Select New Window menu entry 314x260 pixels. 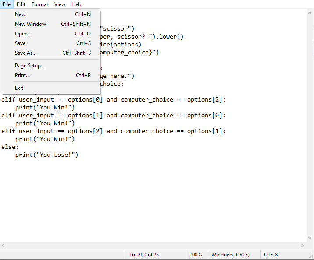50,24
